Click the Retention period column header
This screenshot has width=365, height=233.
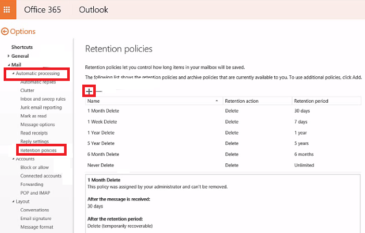(x=311, y=101)
